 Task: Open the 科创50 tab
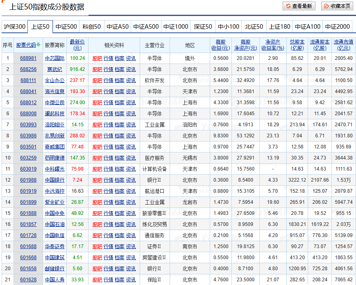coord(92,27)
